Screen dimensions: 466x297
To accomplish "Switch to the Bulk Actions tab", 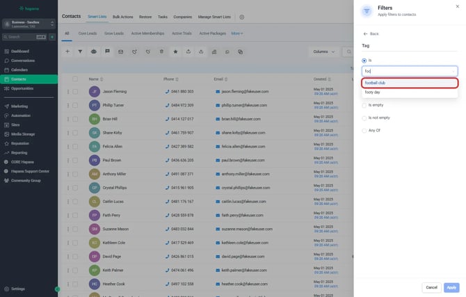I will [x=122, y=16].
